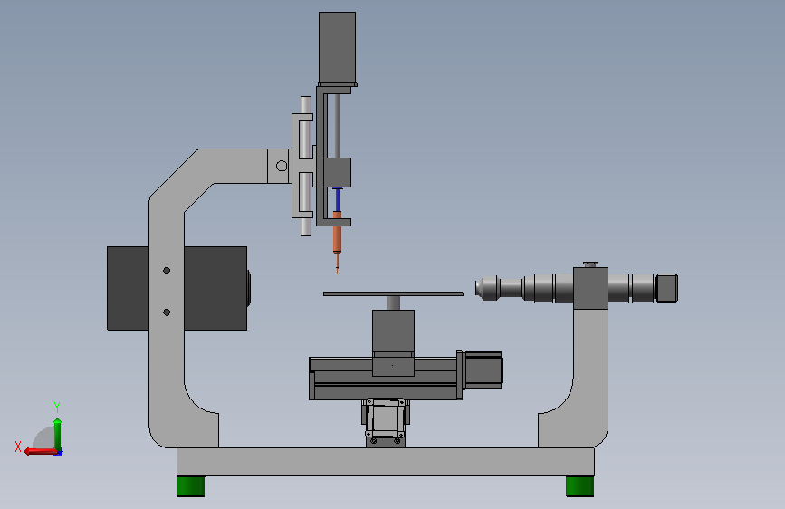Viewport: 785px width, 509px height.
Task: Select the right green rubber foot
Action: click(x=579, y=486)
